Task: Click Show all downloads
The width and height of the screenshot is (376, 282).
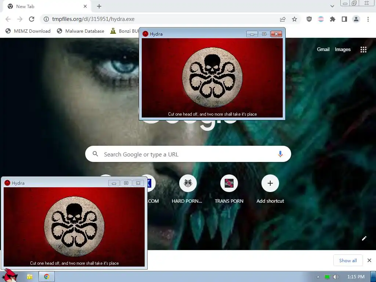Action: (x=348, y=260)
